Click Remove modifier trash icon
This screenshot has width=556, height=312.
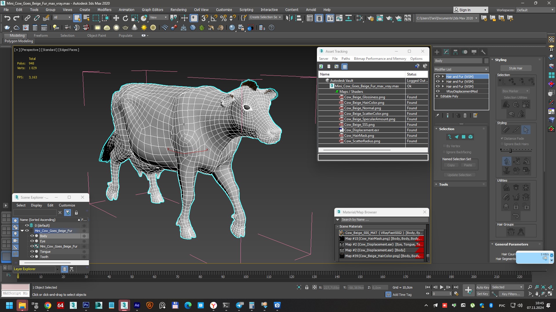pyautogui.click(x=465, y=115)
